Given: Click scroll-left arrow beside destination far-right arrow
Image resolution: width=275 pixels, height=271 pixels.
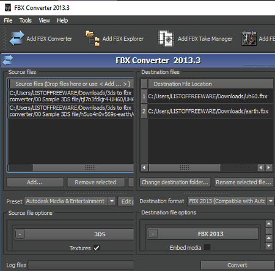Looking at the screenshot, I should 261,168.
